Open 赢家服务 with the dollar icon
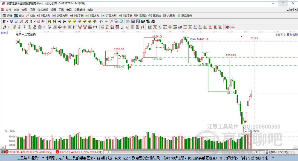 click(x=185, y=16)
